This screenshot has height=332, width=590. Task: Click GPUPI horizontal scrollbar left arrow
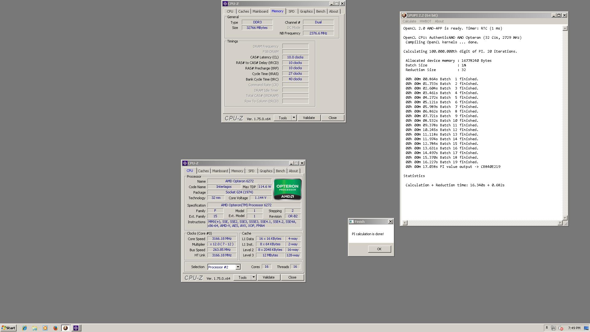tap(405, 223)
